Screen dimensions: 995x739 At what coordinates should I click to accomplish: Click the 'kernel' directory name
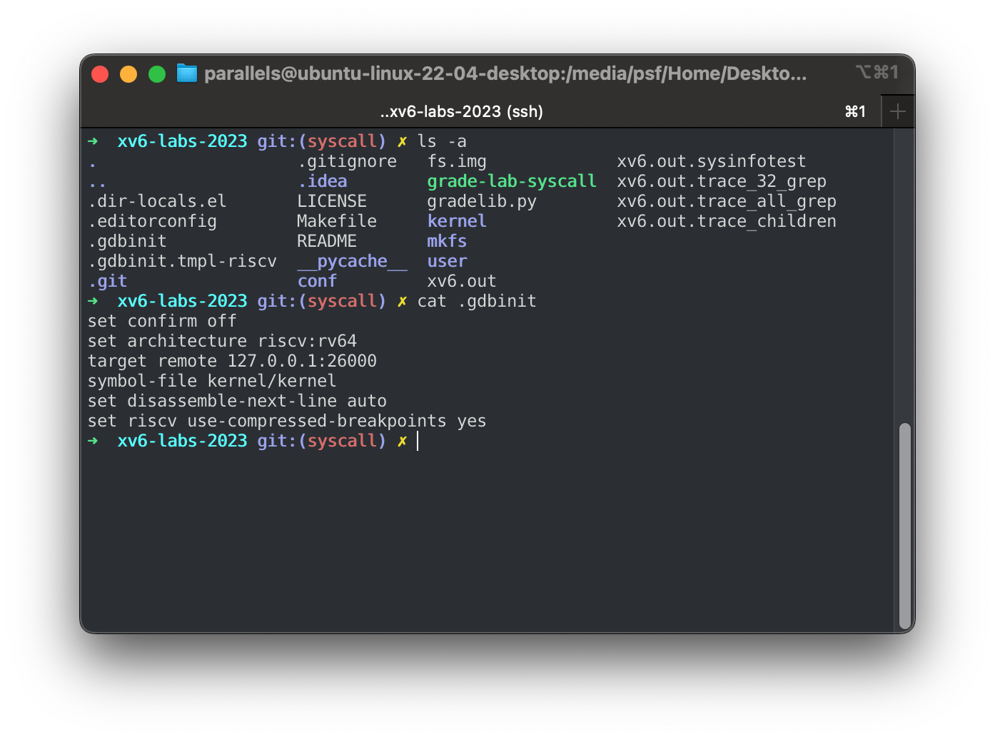coord(456,221)
